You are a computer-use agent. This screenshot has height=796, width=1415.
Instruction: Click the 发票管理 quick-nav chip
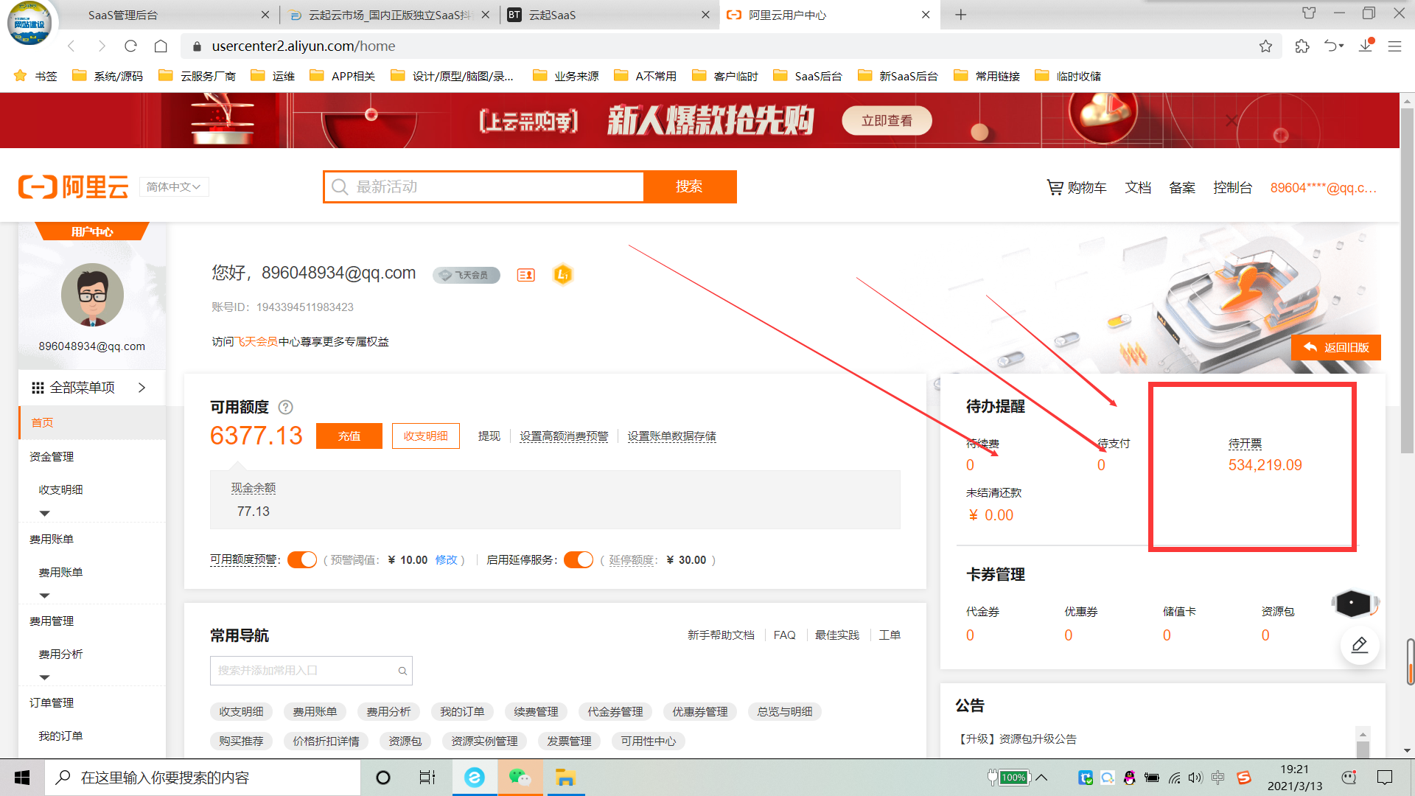pyautogui.click(x=569, y=741)
